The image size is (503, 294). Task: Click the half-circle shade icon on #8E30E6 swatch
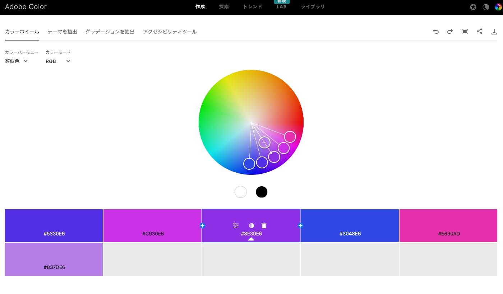tap(251, 225)
